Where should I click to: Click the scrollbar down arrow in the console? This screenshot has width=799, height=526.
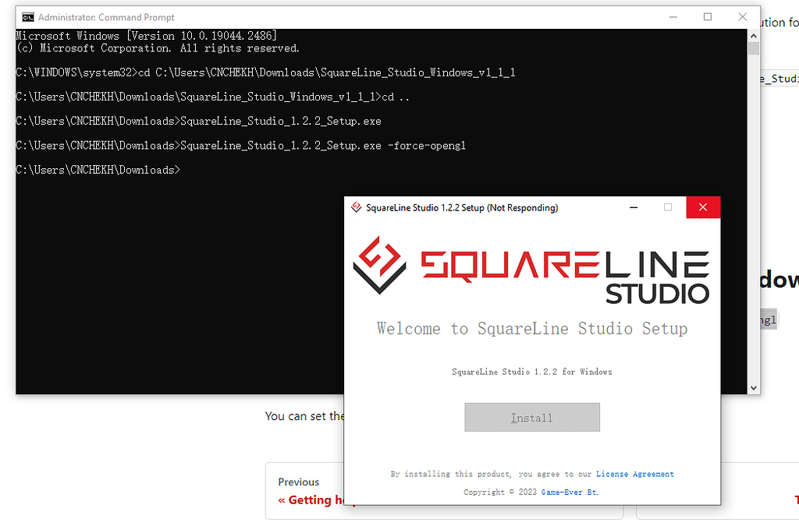[x=754, y=387]
